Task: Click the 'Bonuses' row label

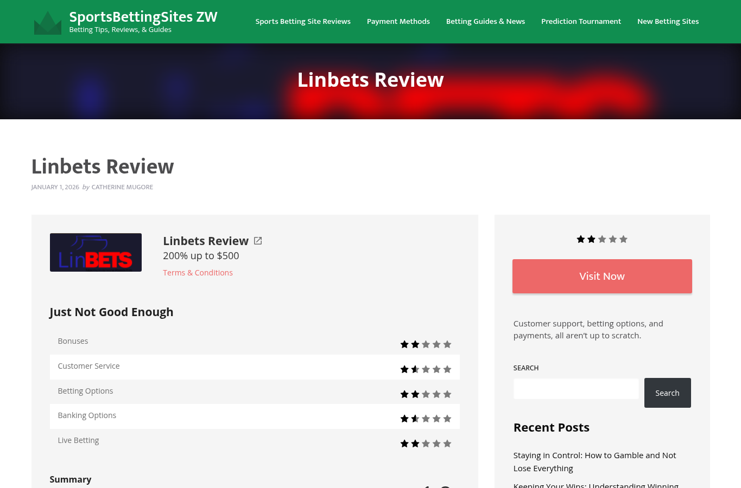Action: click(73, 341)
